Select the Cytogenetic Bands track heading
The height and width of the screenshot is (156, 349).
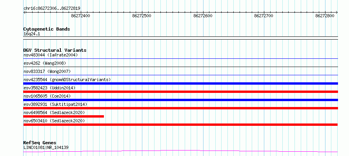click(47, 29)
